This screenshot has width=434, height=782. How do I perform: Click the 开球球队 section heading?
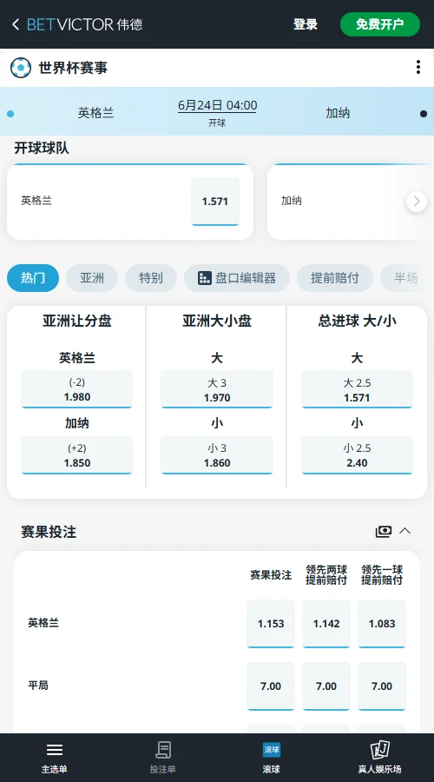[42, 148]
